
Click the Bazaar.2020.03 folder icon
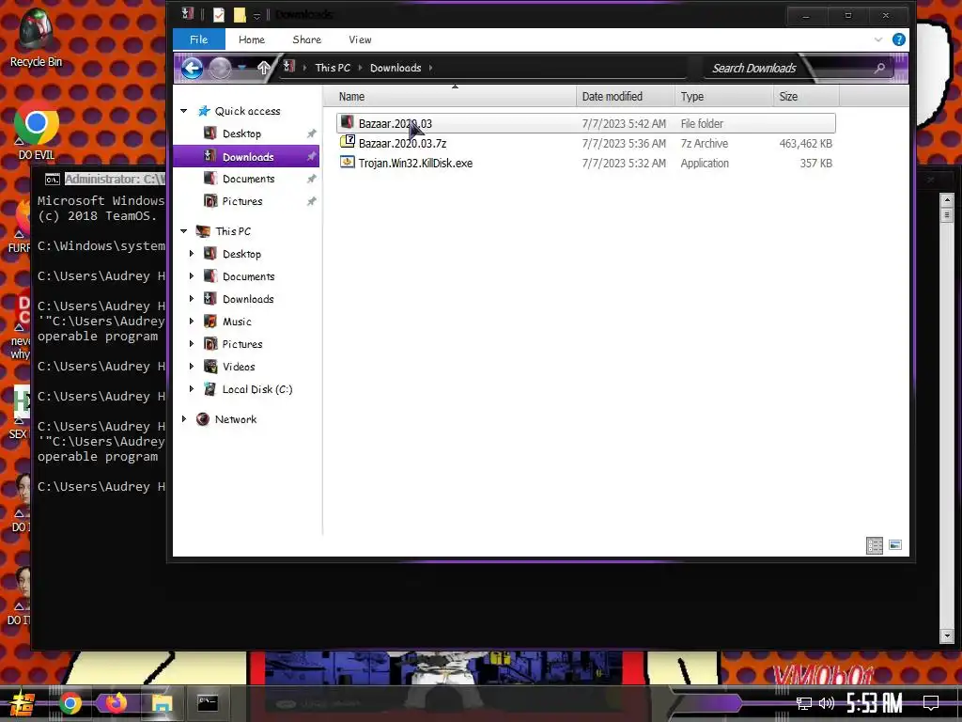(348, 122)
